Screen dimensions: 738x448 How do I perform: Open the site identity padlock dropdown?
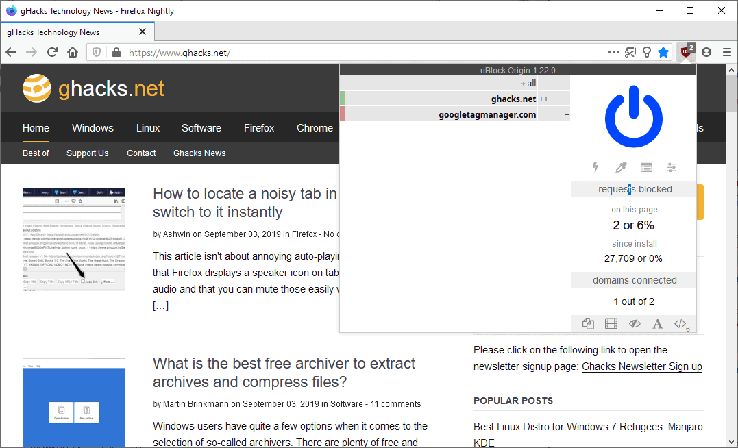[x=115, y=52]
